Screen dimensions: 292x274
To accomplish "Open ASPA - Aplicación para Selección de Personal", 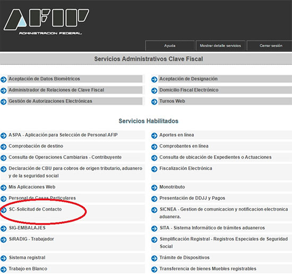I will click(63, 135).
